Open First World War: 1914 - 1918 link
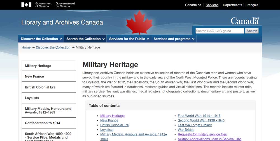280x141 pixels. tap(199, 116)
